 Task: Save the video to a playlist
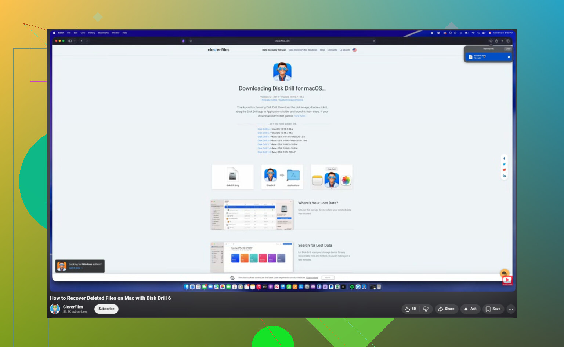(493, 309)
